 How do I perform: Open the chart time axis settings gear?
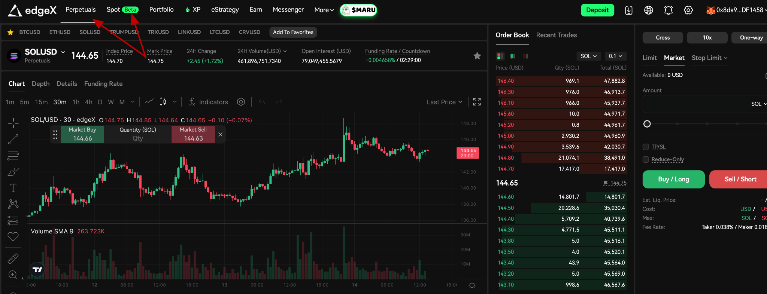472,285
